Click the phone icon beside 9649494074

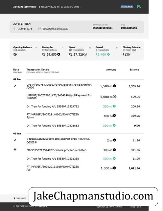point(15,29)
